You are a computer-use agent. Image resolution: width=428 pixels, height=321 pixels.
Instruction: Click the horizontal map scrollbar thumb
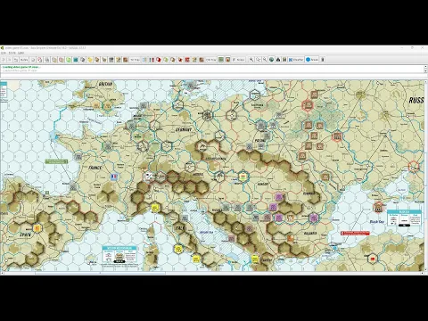click(101, 273)
